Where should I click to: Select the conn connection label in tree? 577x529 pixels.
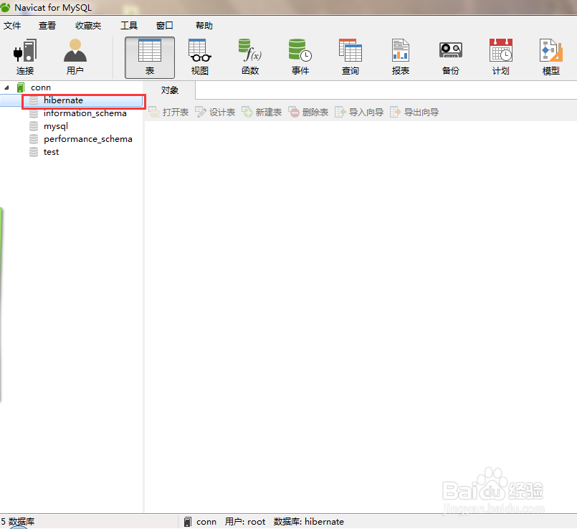click(x=41, y=87)
